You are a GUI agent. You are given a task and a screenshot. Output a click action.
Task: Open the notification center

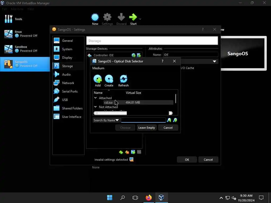(x=261, y=198)
